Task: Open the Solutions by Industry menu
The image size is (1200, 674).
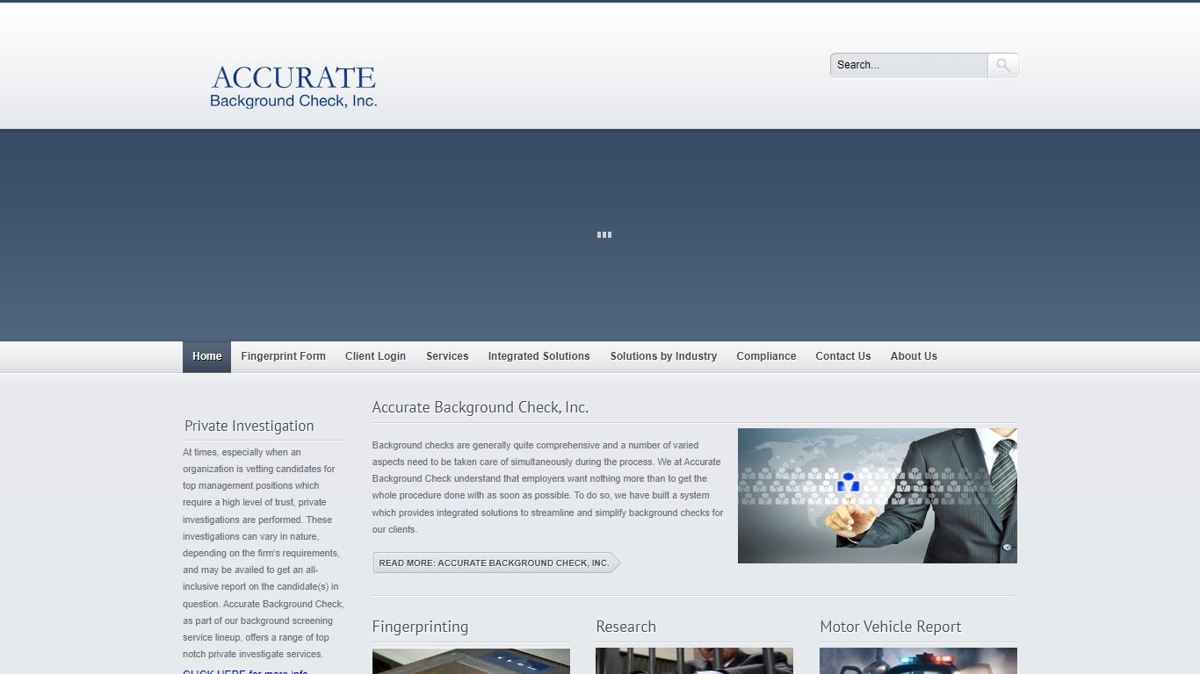Action: (x=663, y=356)
